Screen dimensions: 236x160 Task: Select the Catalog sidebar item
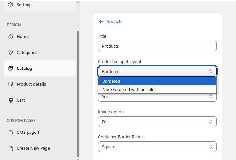(x=40, y=68)
